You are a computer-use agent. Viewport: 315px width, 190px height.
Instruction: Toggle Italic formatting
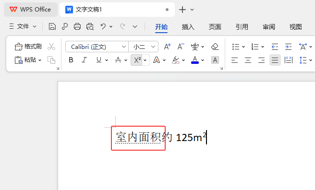pos(85,60)
